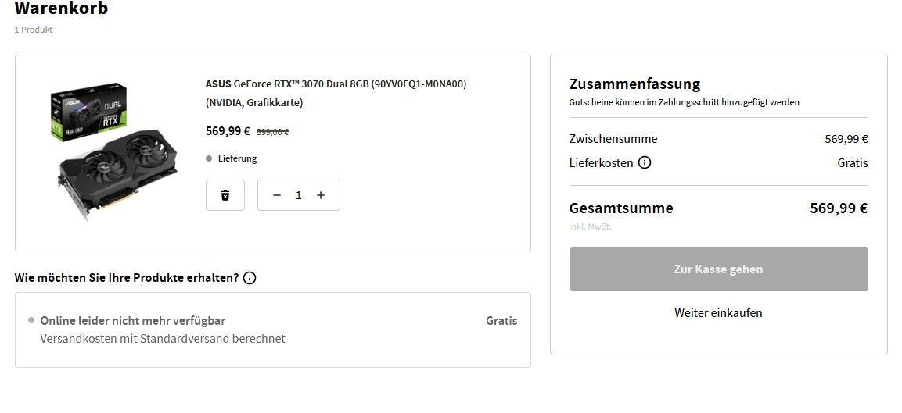The width and height of the screenshot is (902, 413).
Task: Click the Versandkosten mit Standardversand text
Action: click(x=163, y=338)
